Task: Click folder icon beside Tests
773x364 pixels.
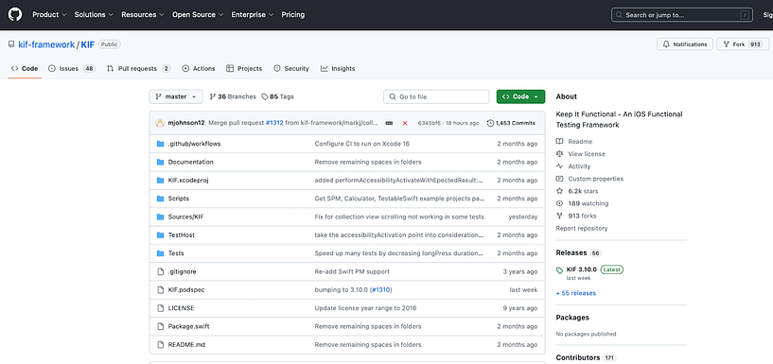Action: (160, 253)
